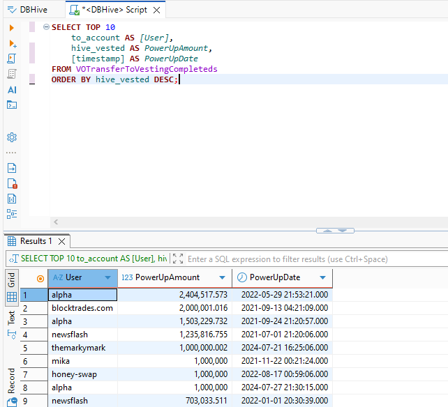Image resolution: width=448 pixels, height=407 pixels.
Task: Open editor settings gear icon
Action: point(12,137)
